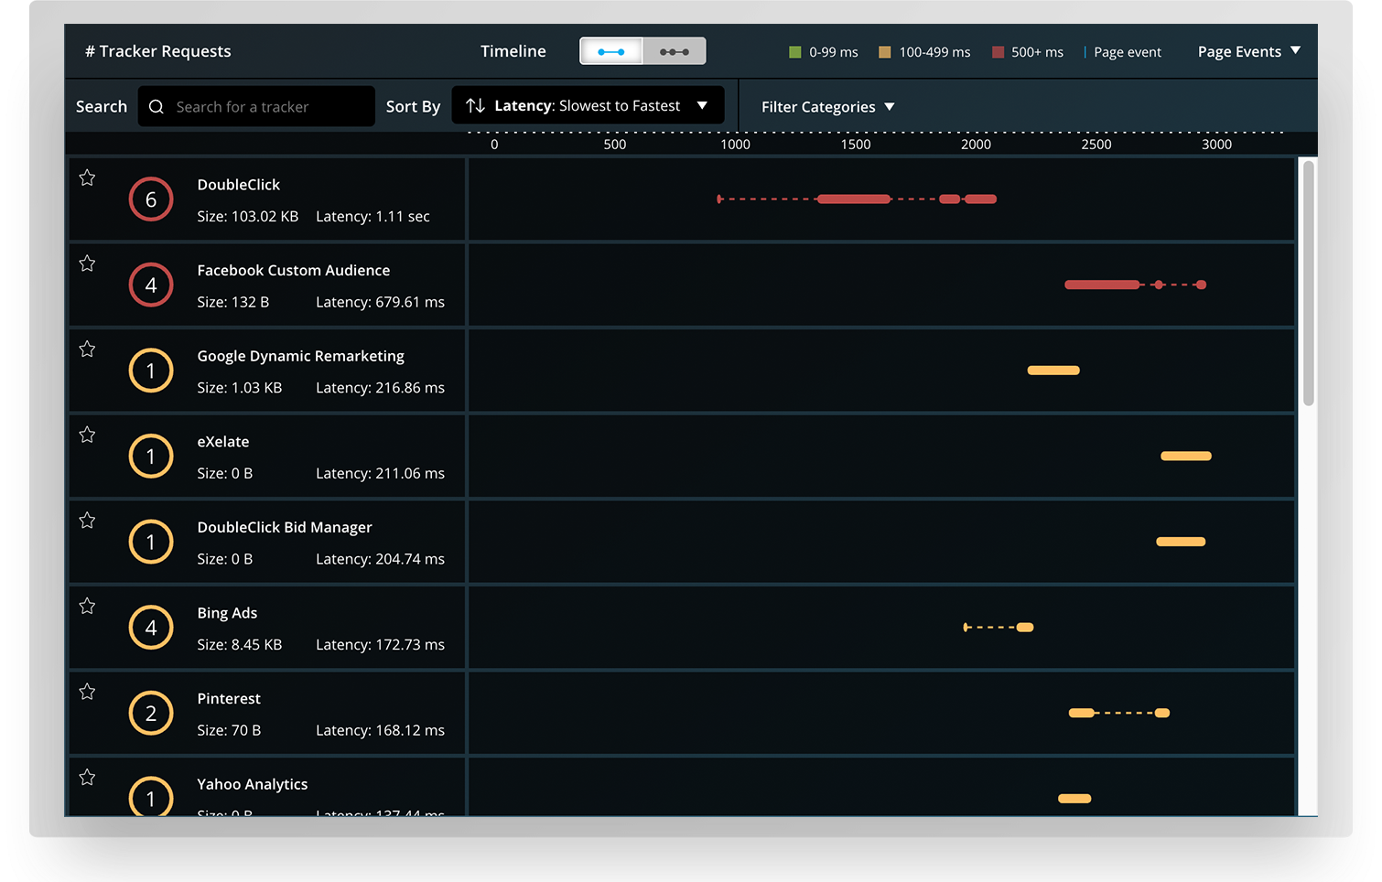Image resolution: width=1382 pixels, height=882 pixels.
Task: Click Facebook Custom Audience red timeline bar
Action: (1103, 285)
